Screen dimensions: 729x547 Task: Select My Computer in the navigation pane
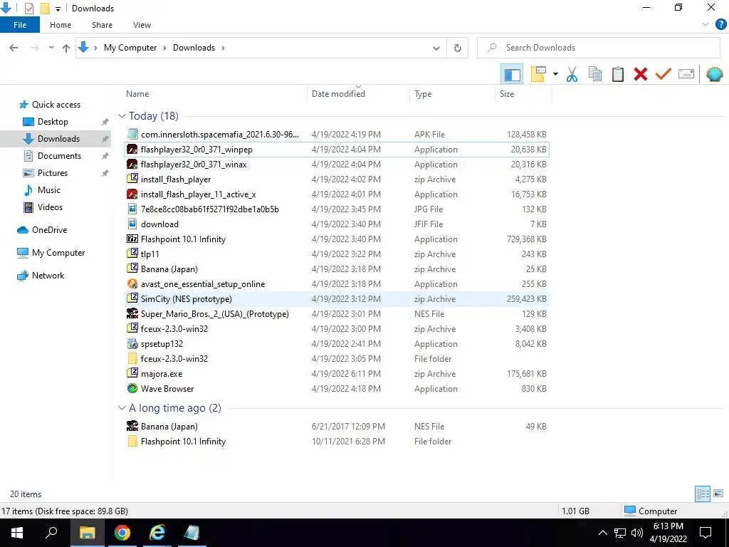coord(58,253)
